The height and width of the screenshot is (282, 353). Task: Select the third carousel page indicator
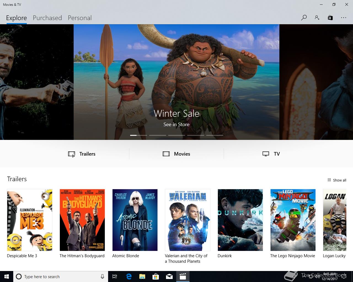coord(176,135)
